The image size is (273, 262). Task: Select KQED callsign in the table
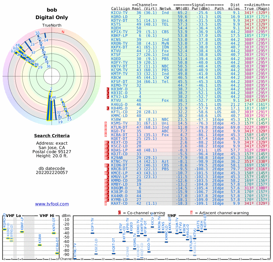coord(116,59)
